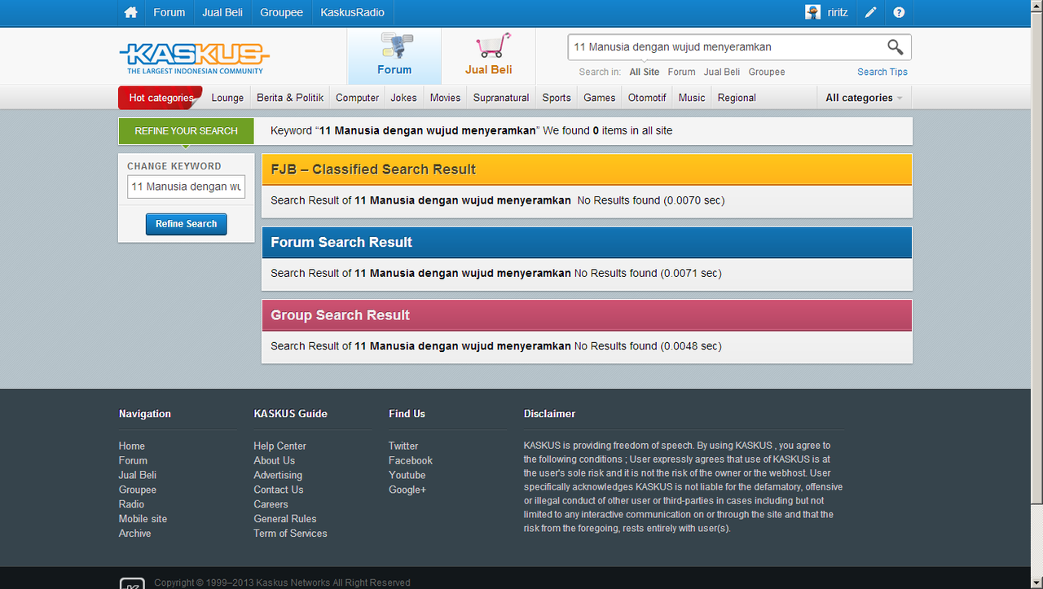1043x589 pixels.
Task: Open Jual Beli in the top navigation bar
Action: tap(223, 12)
